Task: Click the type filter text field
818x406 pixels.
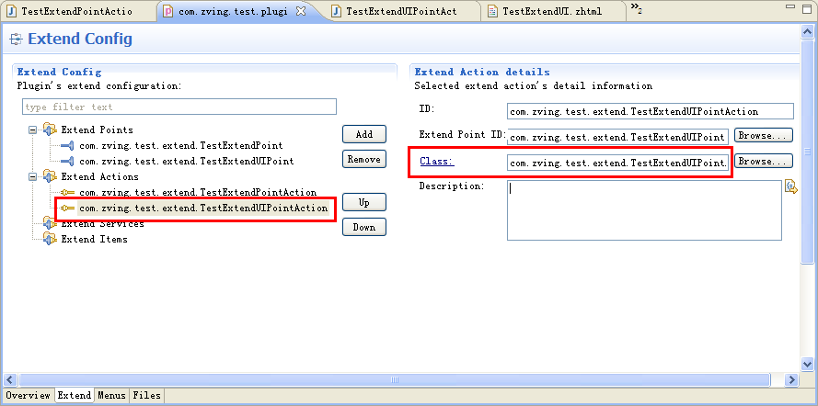Action: [179, 107]
